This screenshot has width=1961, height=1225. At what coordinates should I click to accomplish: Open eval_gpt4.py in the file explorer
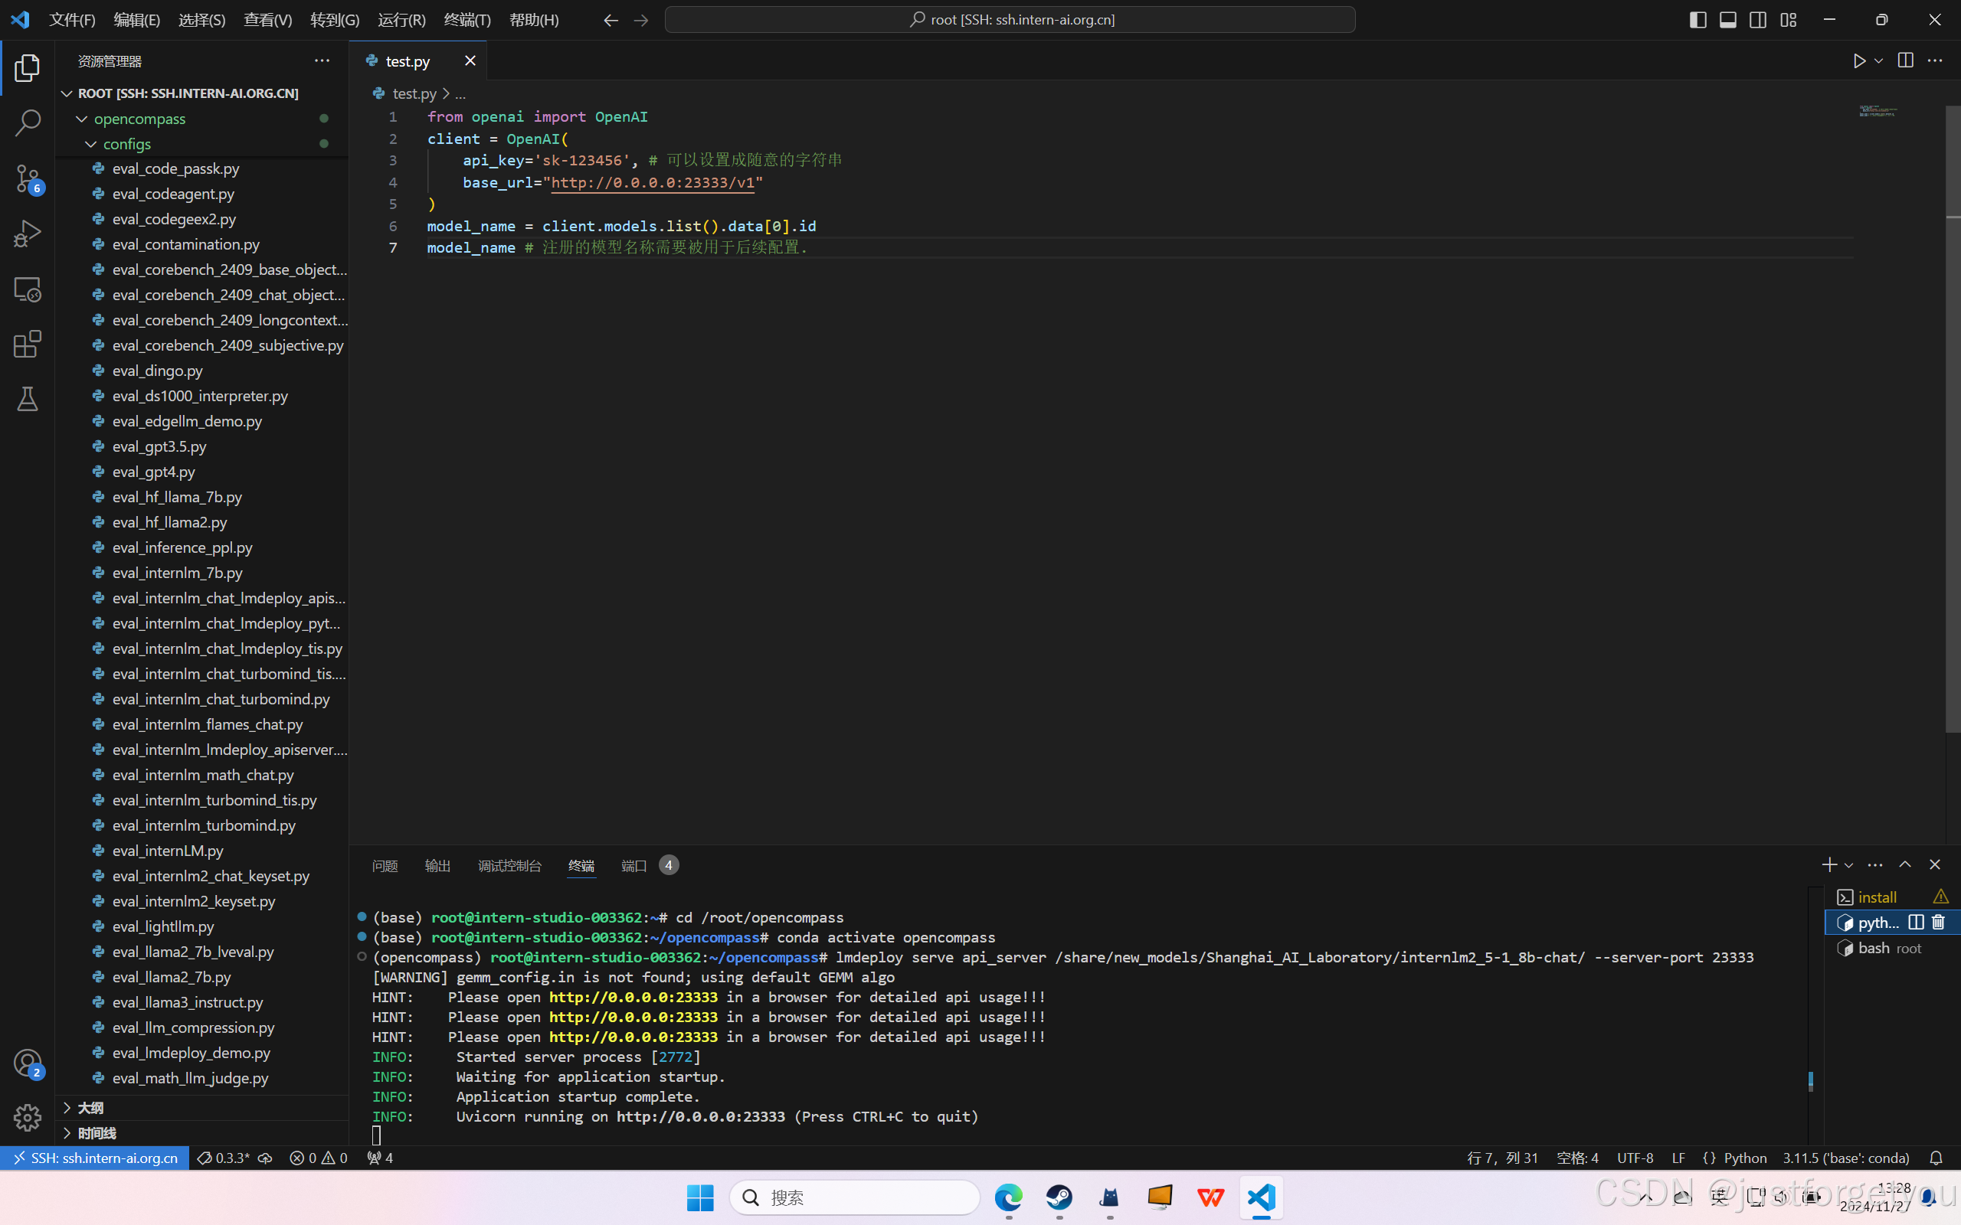pos(153,472)
